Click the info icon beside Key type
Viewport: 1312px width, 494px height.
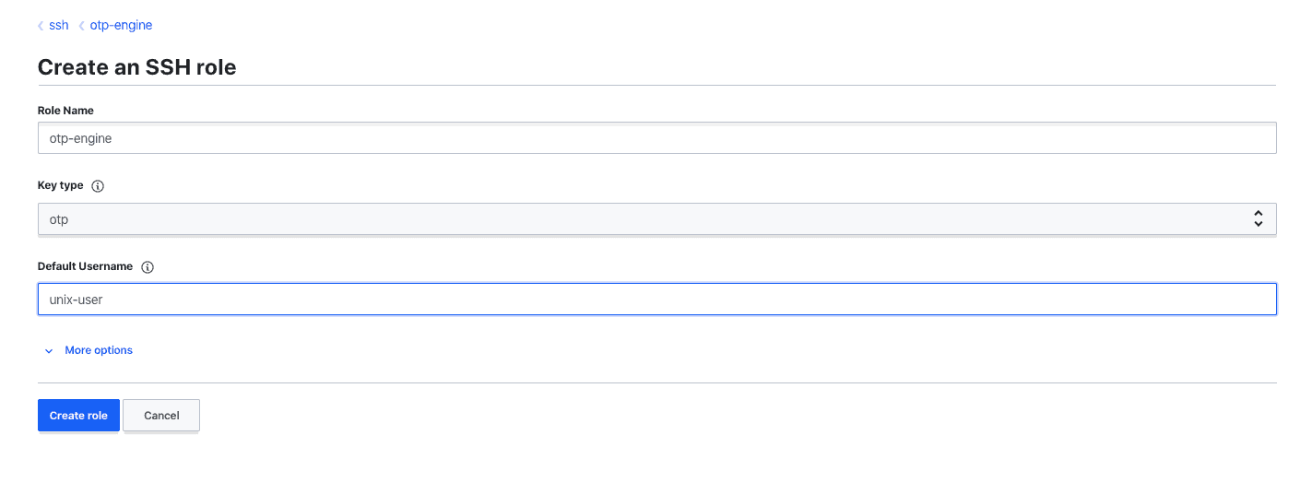click(99, 186)
